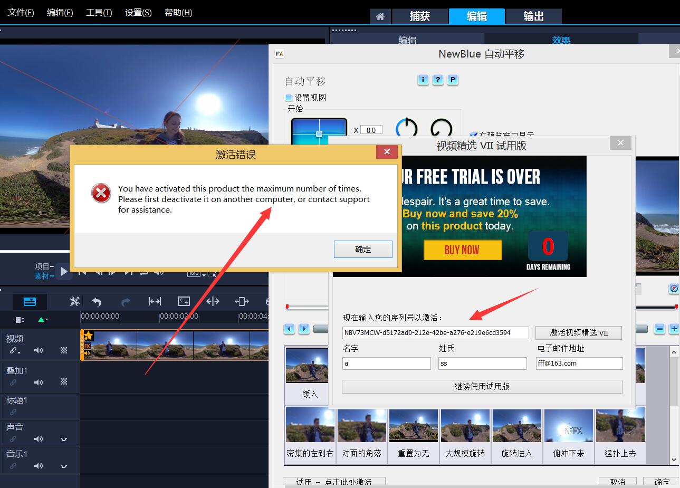Click the star icon on video clip
This screenshot has height=488, width=680.
point(88,336)
